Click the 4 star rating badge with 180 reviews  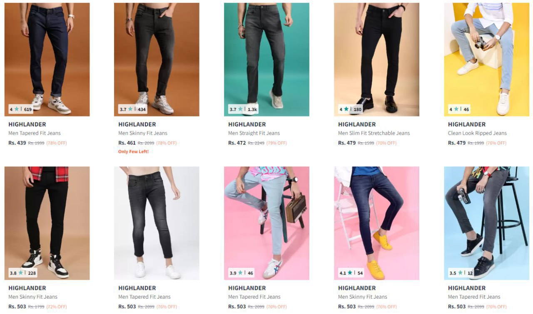coord(351,109)
